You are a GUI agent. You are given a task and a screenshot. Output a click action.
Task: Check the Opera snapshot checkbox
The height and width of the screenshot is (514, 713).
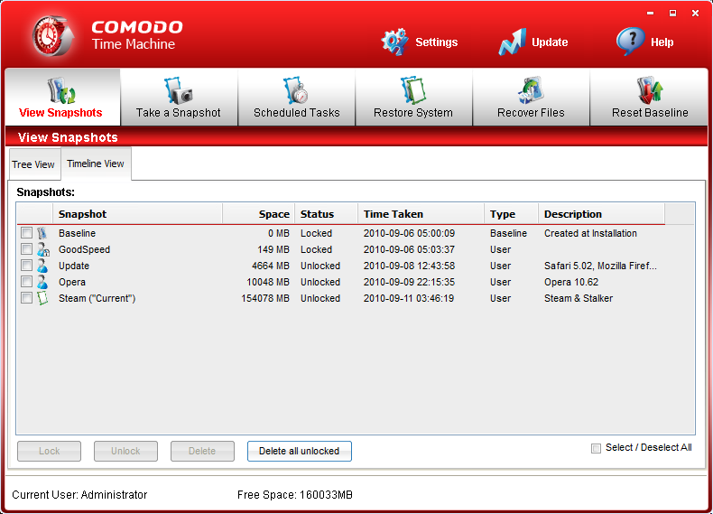pyautogui.click(x=26, y=282)
